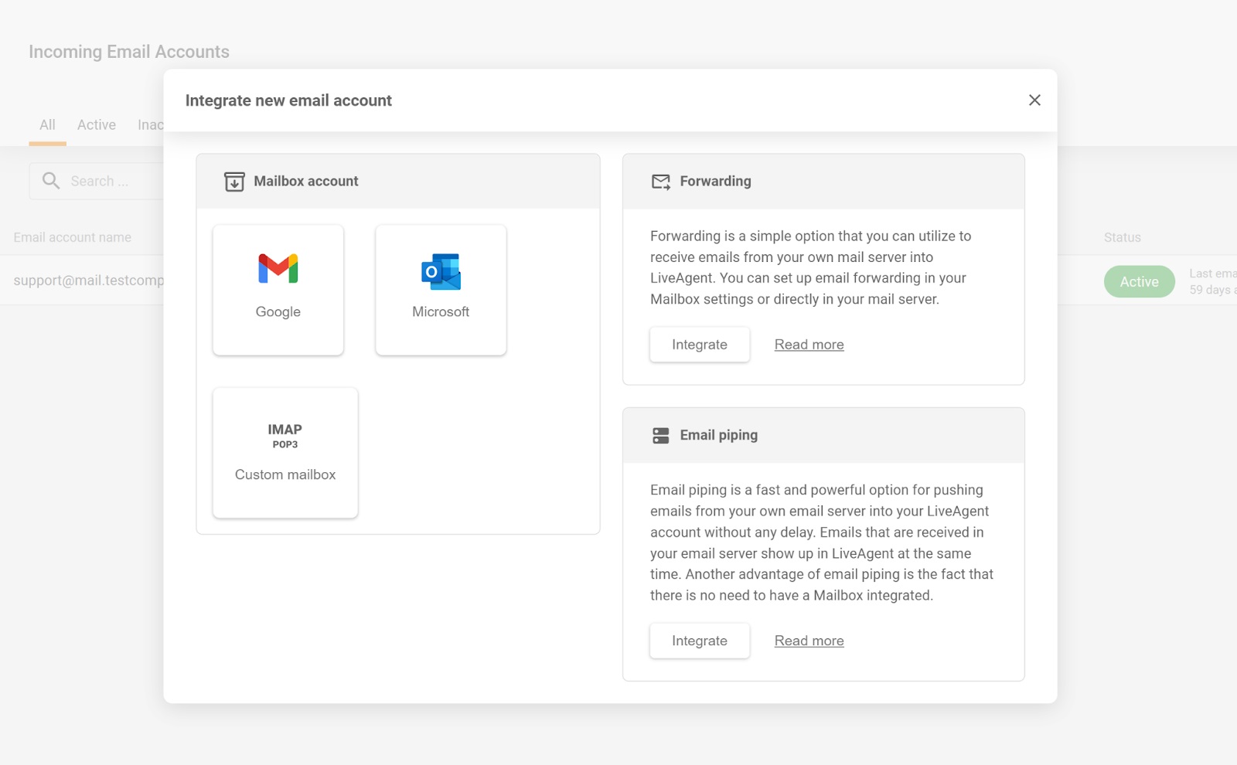Viewport: 1237px width, 765px height.
Task: Open Read more link for Forwarding
Action: pyautogui.click(x=809, y=345)
